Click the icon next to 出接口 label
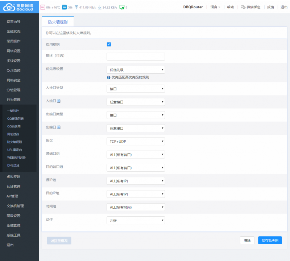290x261 pixels. [59, 127]
